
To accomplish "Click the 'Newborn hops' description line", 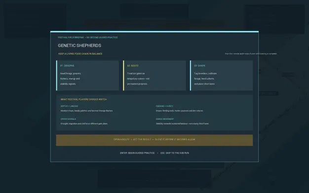I will [86, 111].
